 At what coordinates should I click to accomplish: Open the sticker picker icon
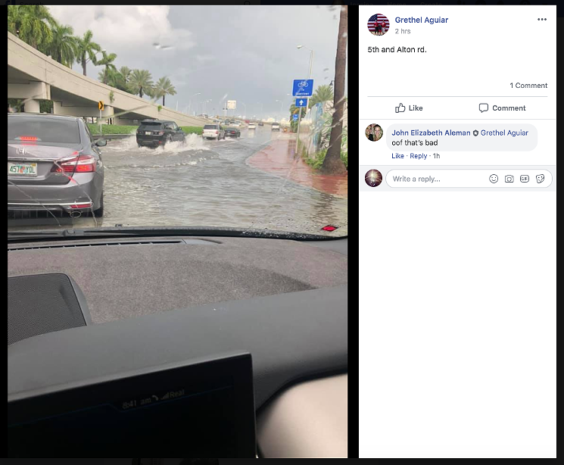tap(540, 179)
